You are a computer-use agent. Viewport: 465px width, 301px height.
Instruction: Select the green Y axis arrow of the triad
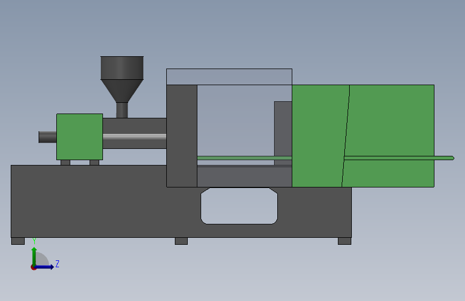[x=34, y=257]
